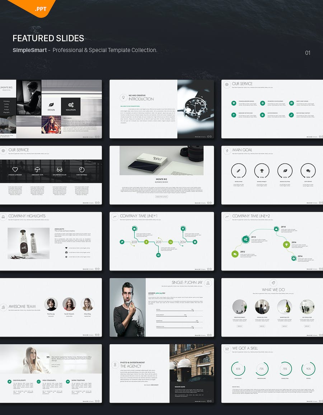323x415 pixels.
Task: Click the 90% skill ring in We Got A Skill
Action: coord(308,369)
